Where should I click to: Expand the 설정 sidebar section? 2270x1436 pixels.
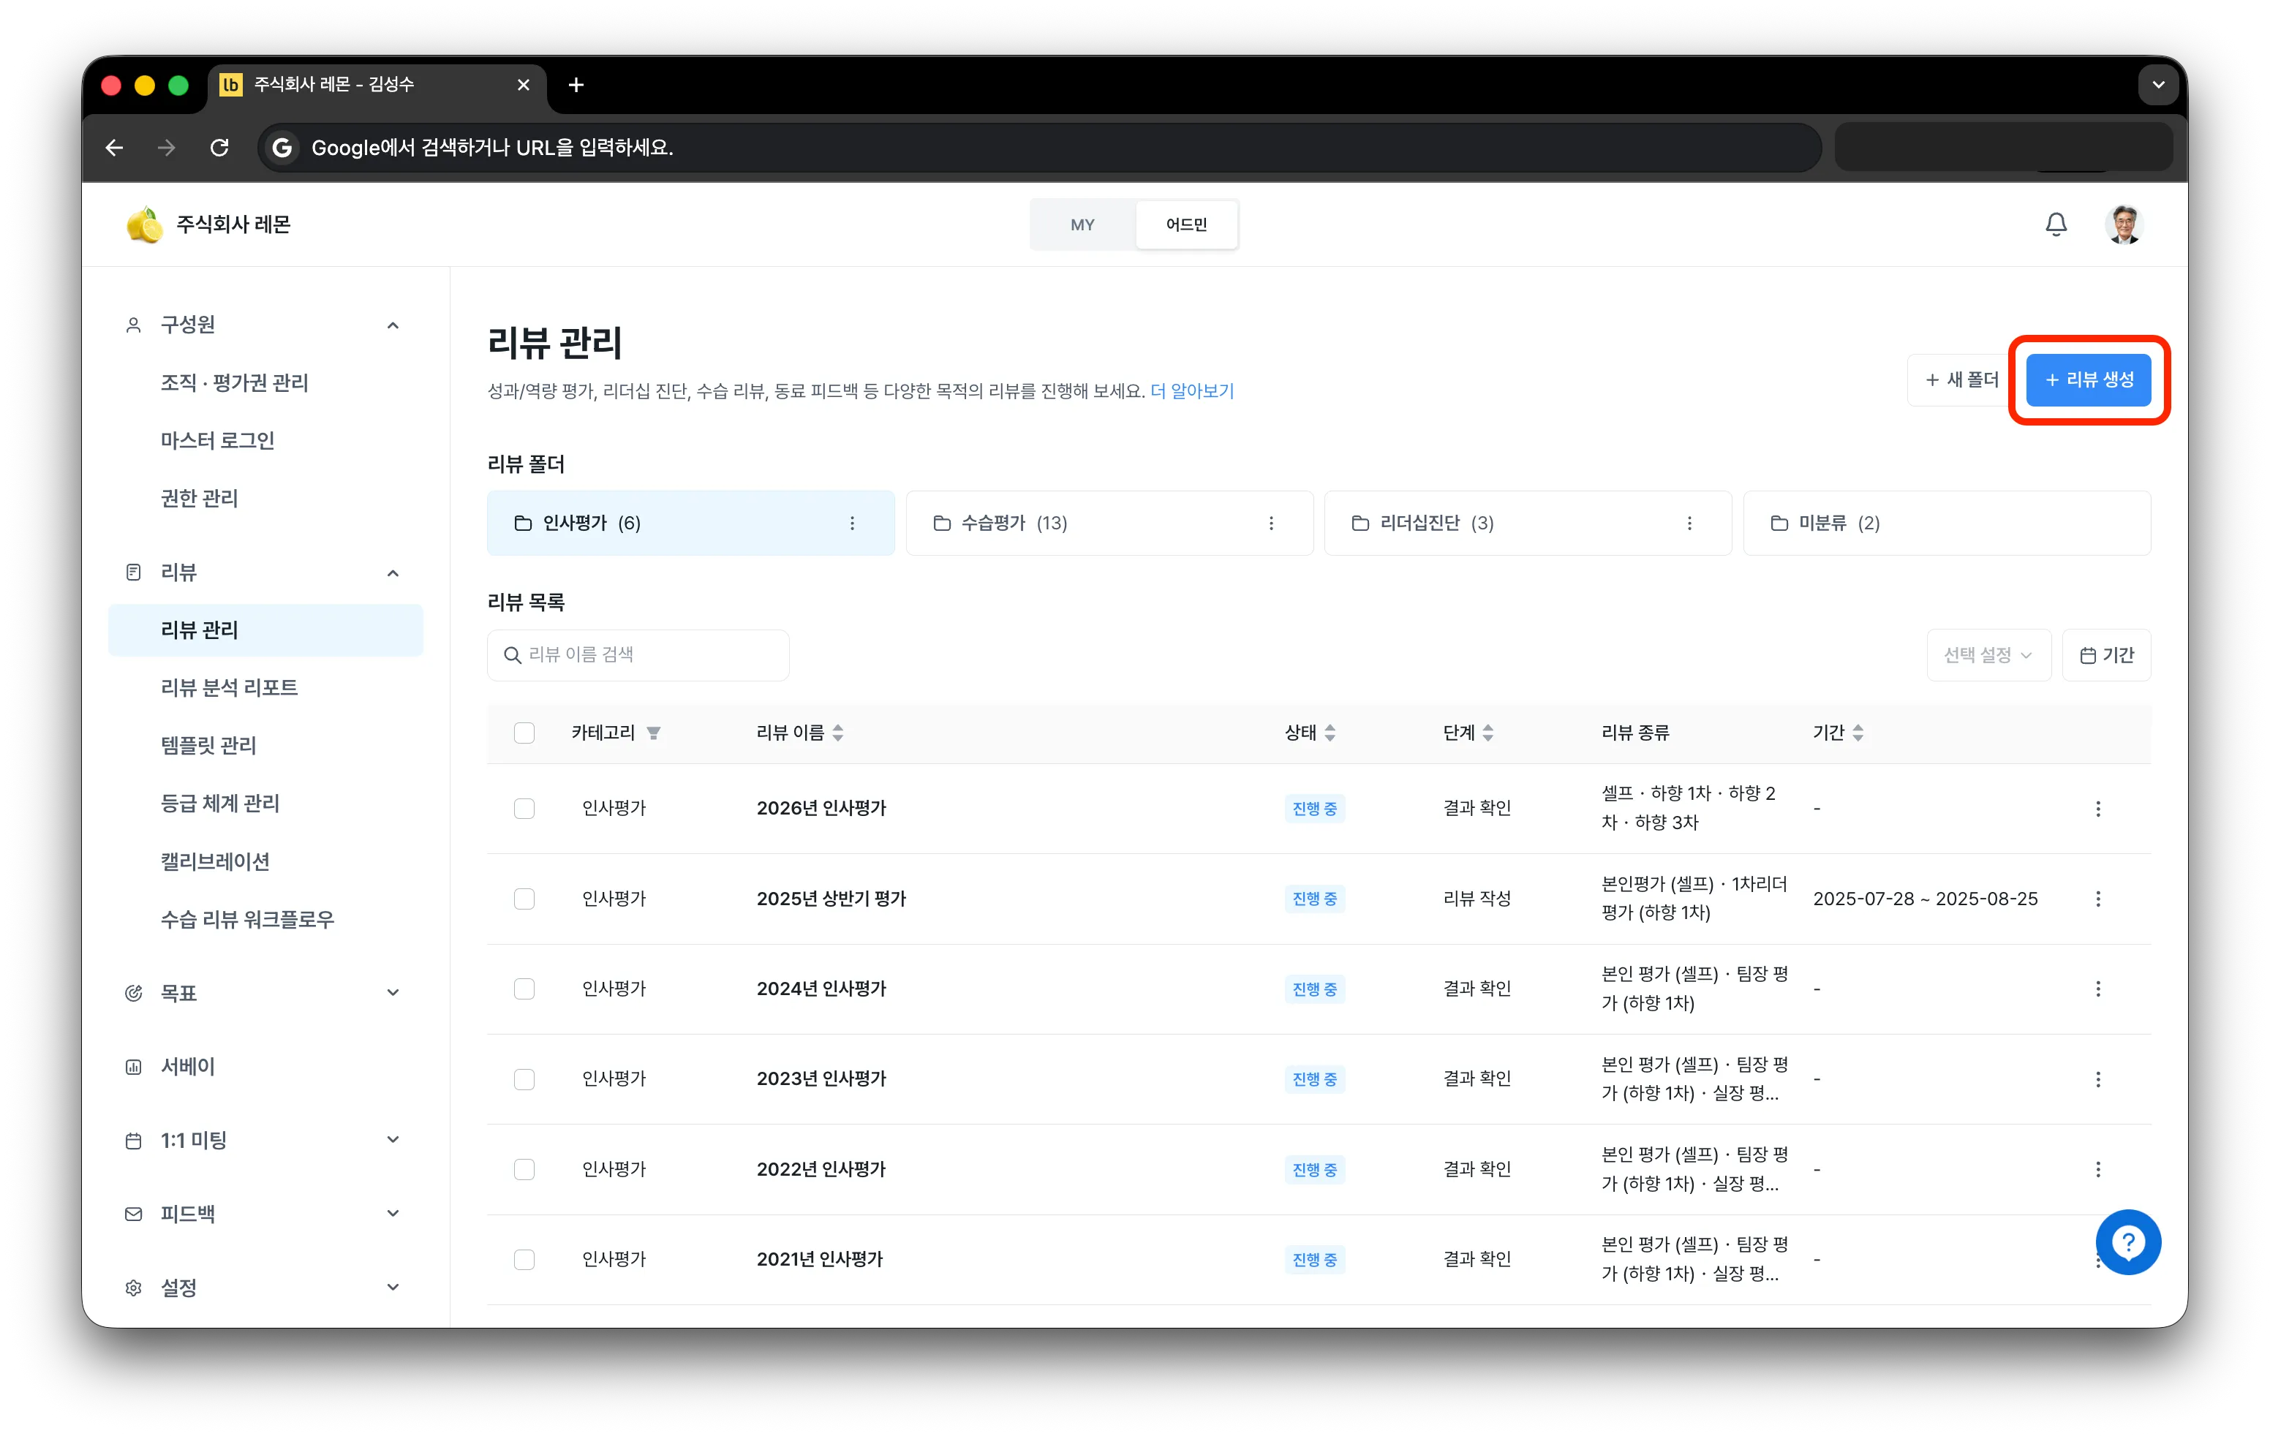coord(393,1287)
